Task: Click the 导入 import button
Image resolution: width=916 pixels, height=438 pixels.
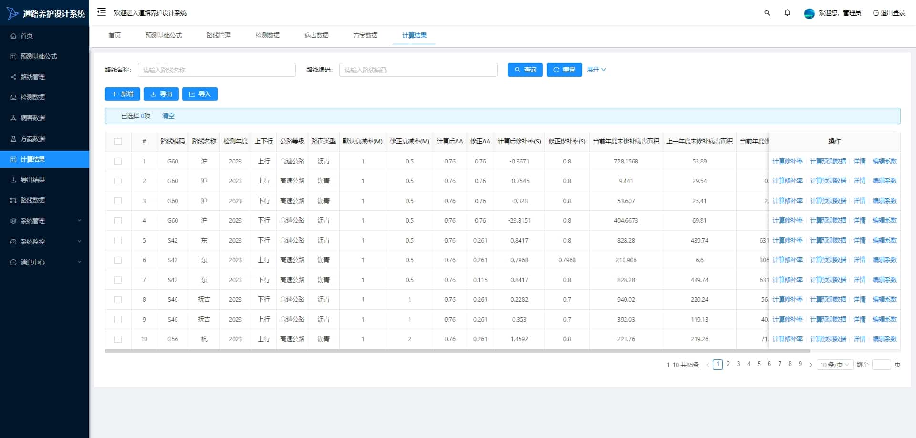Action: 200,94
